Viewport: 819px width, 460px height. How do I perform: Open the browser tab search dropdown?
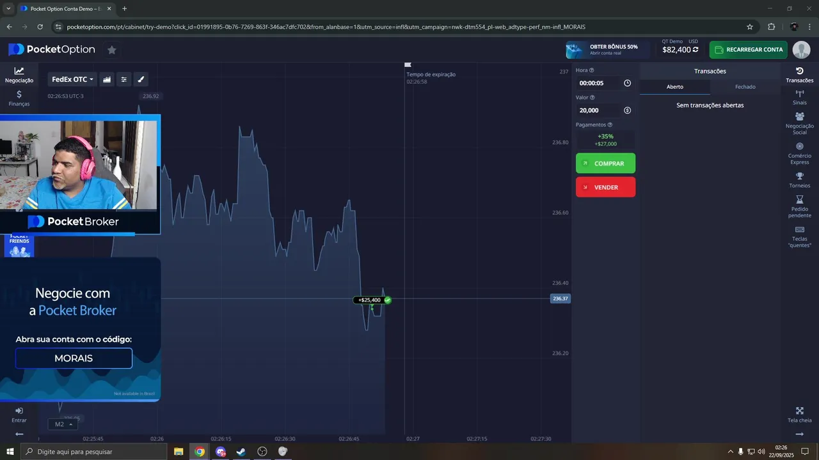pyautogui.click(x=8, y=8)
